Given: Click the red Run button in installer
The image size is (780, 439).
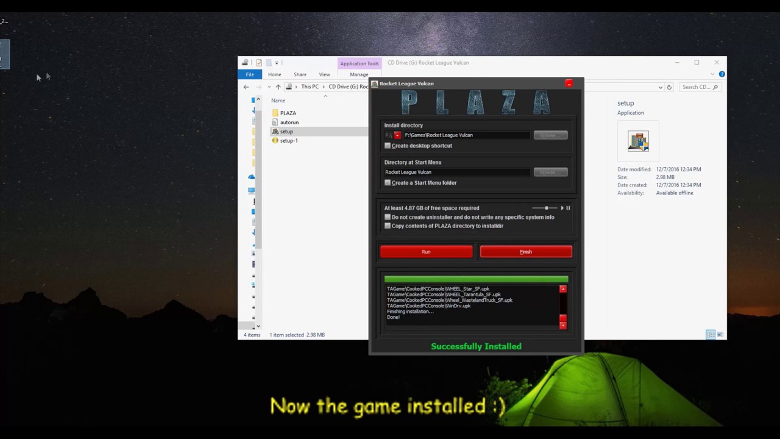Looking at the screenshot, I should (x=426, y=252).
